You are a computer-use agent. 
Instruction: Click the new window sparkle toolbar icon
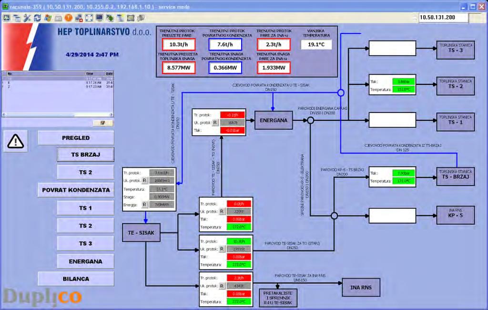120,18
